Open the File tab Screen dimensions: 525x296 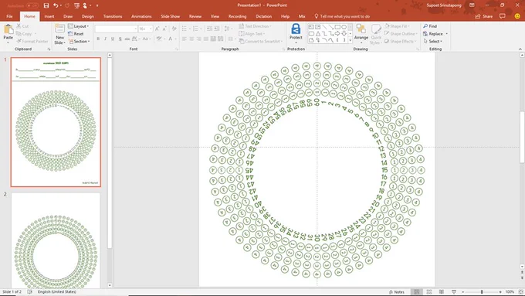pos(9,16)
